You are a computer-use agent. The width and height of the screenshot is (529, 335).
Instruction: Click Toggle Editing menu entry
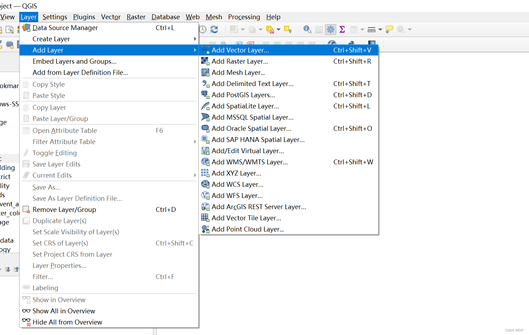pos(109,153)
